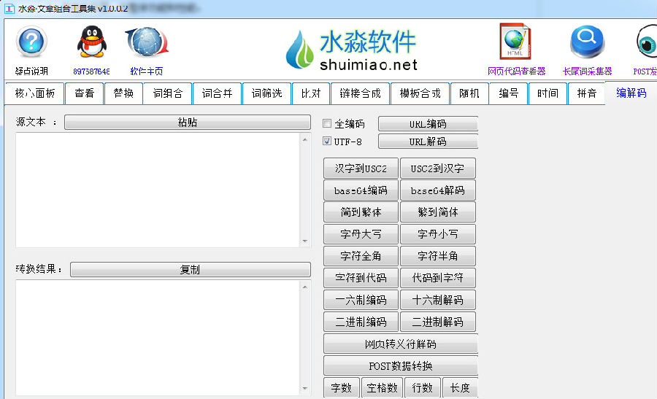Open the help question-mark icon
The width and height of the screenshot is (657, 399).
coord(31,42)
